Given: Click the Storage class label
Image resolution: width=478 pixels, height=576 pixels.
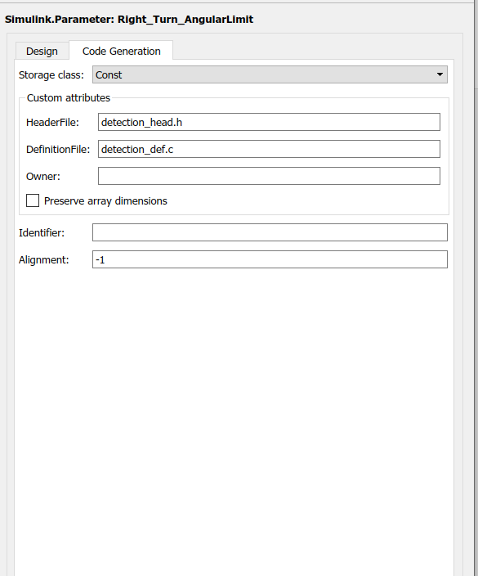Looking at the screenshot, I should tap(51, 75).
